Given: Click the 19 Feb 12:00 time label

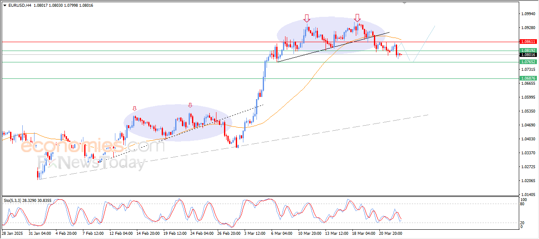Looking at the screenshot, I should tap(175, 233).
